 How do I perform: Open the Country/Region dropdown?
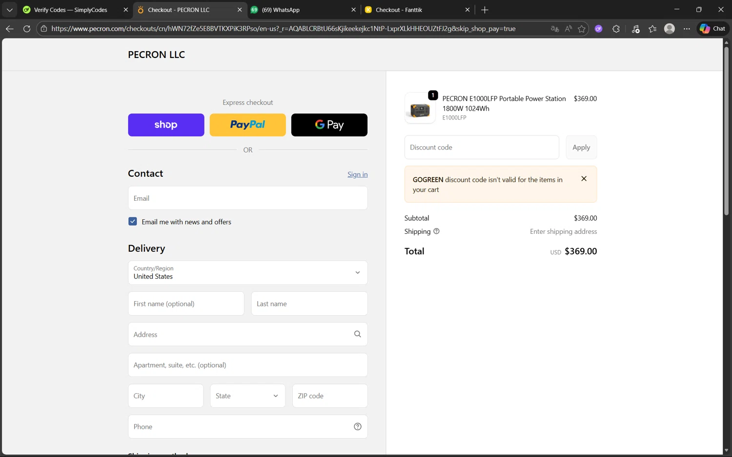tap(248, 273)
